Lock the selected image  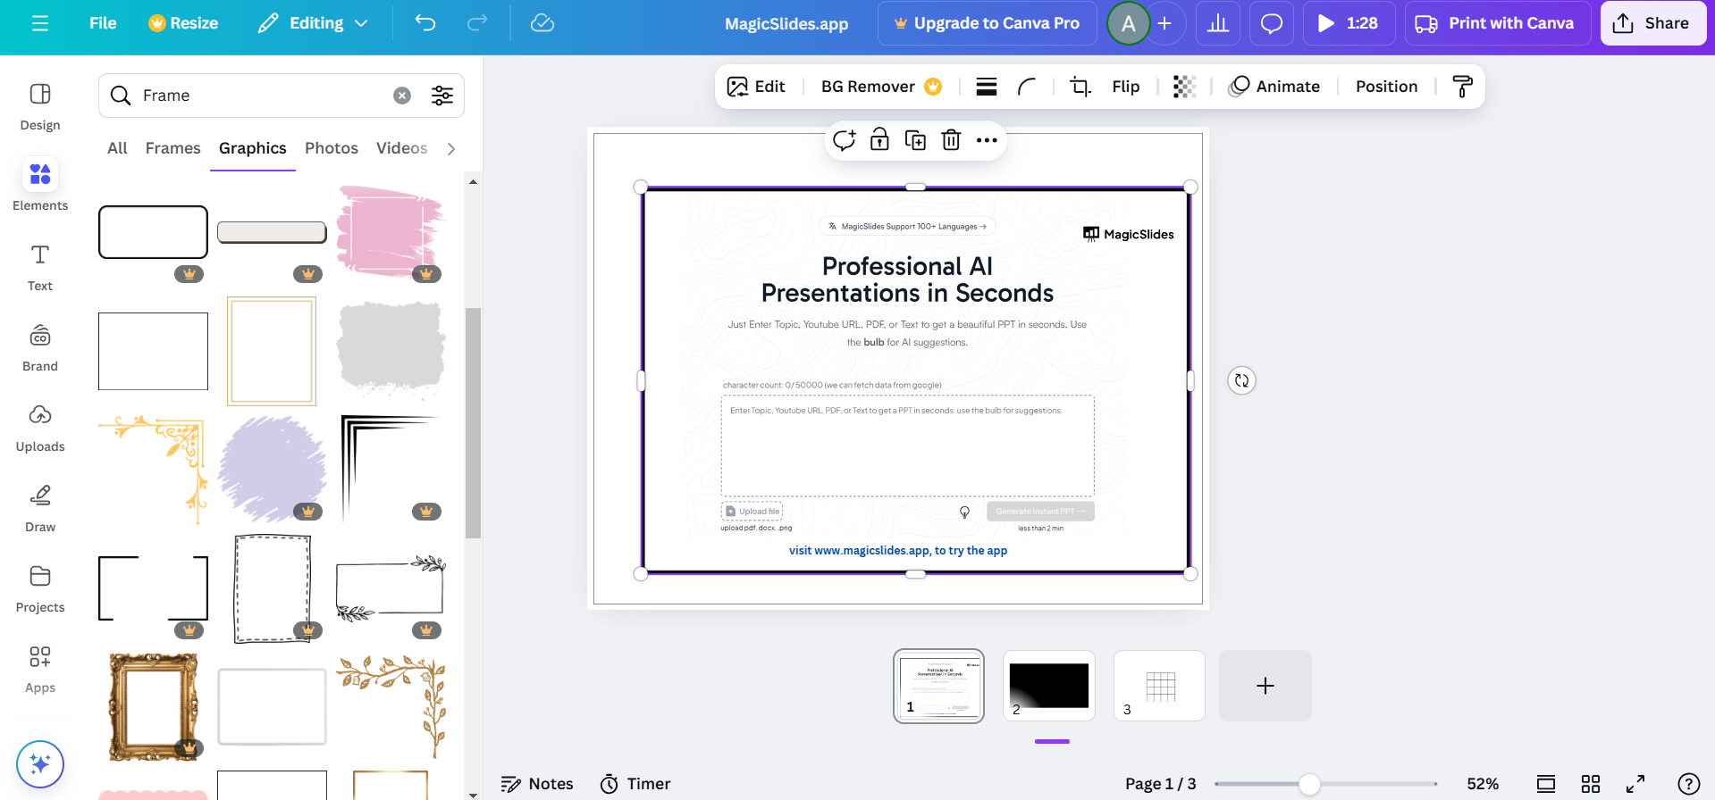880,140
